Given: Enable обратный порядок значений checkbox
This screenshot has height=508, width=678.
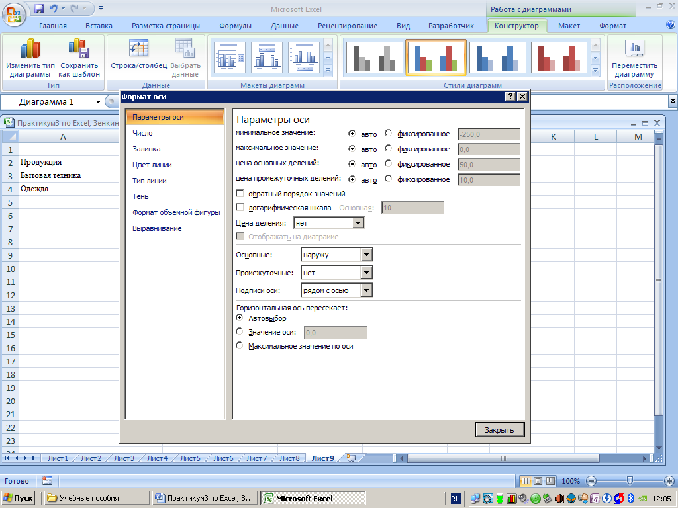Looking at the screenshot, I should click(240, 194).
